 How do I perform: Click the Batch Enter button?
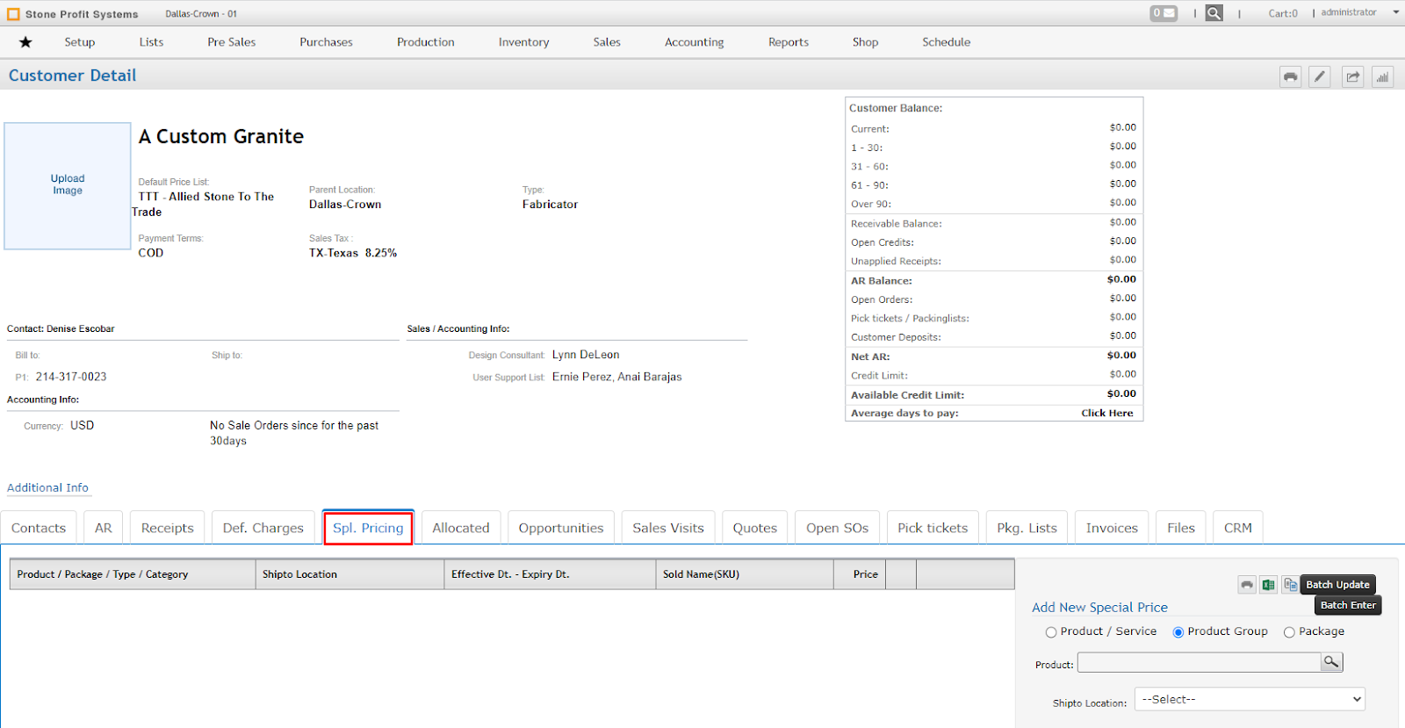1348,605
